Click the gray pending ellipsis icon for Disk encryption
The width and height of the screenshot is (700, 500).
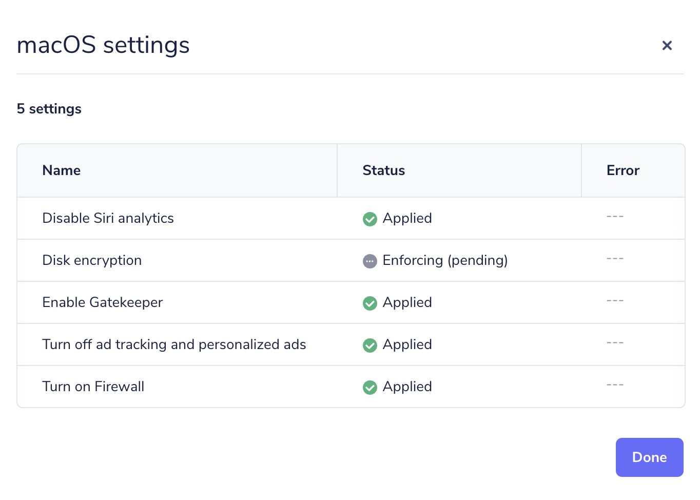pyautogui.click(x=370, y=261)
